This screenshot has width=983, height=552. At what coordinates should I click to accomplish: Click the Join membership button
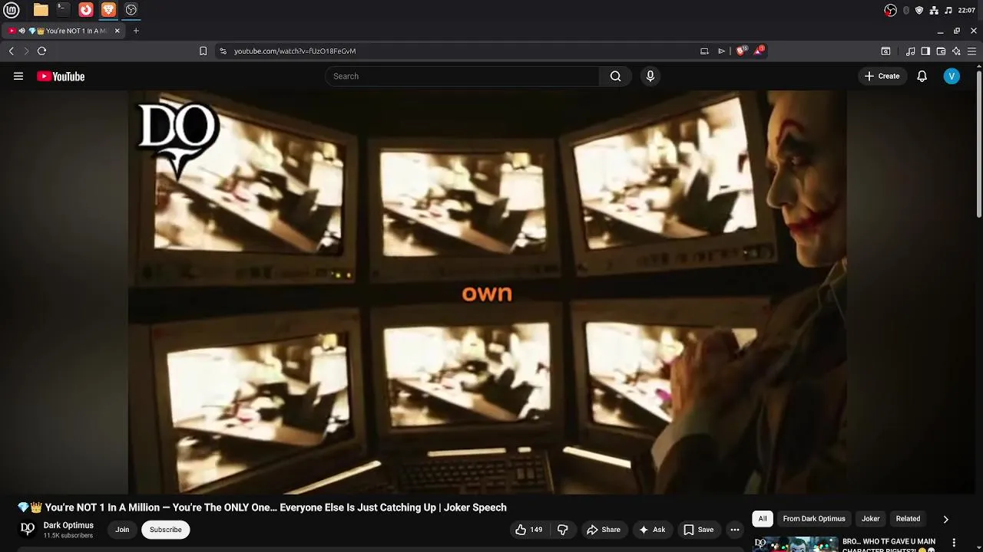click(x=122, y=529)
